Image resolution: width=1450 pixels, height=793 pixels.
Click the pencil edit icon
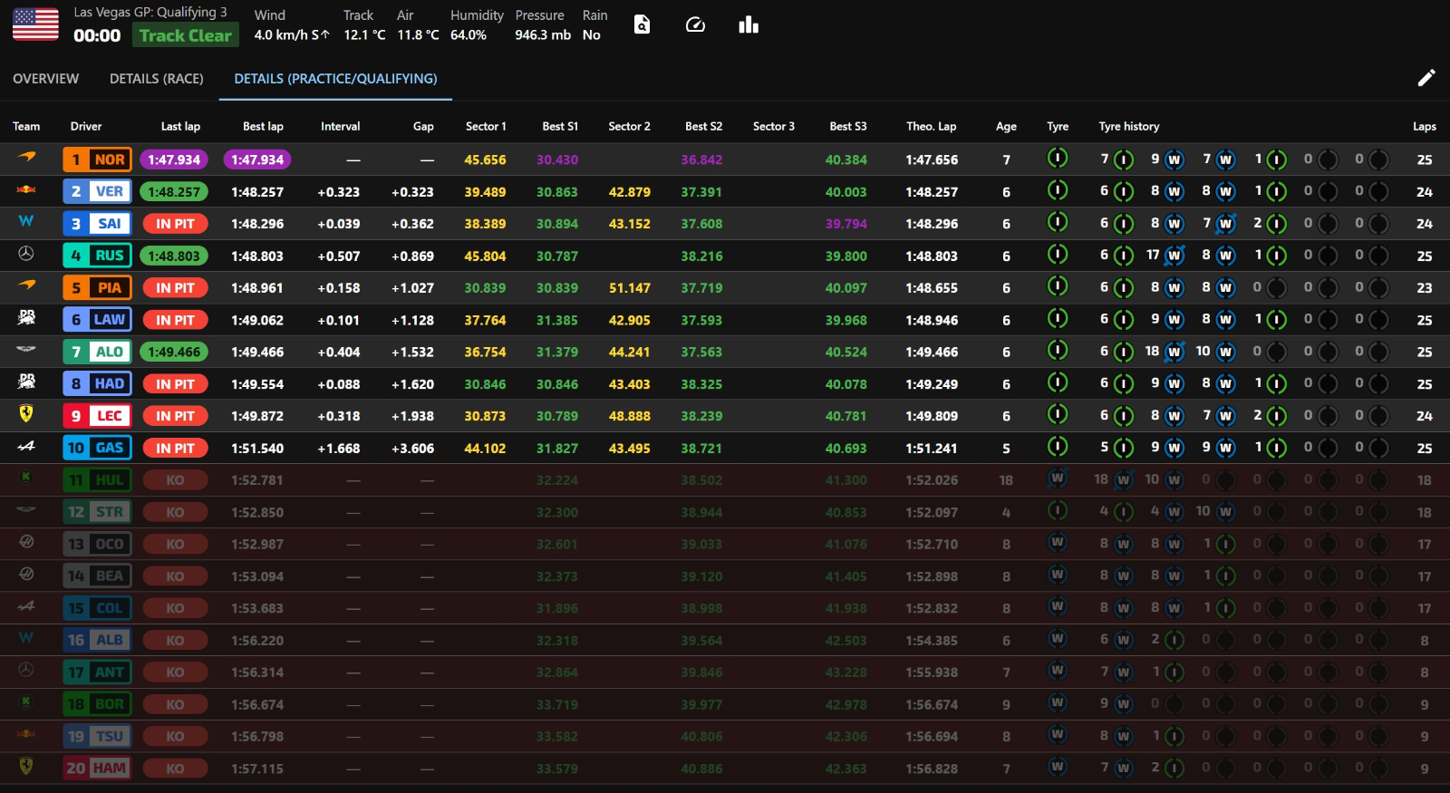pos(1426,78)
